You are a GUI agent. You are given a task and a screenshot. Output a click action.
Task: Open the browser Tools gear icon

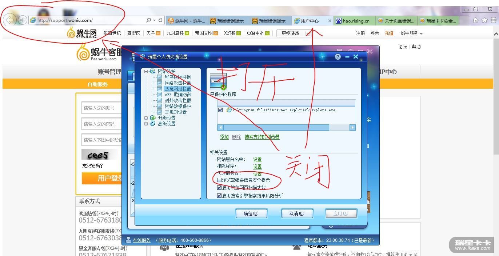click(x=493, y=21)
